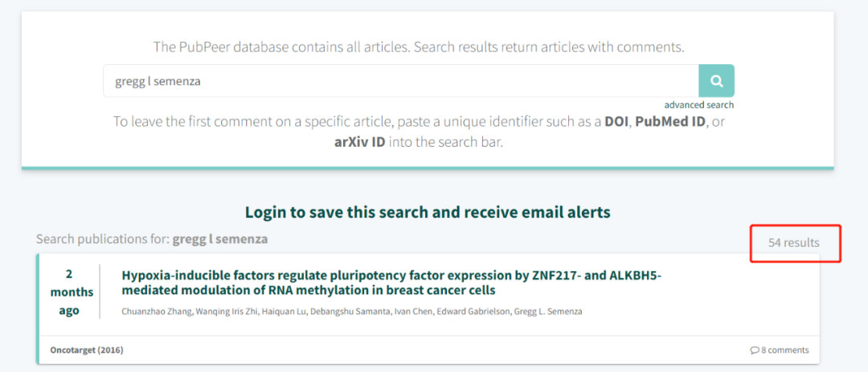This screenshot has height=372, width=868.
Task: Click the bold gregg l semenza query label
Action: pos(220,239)
